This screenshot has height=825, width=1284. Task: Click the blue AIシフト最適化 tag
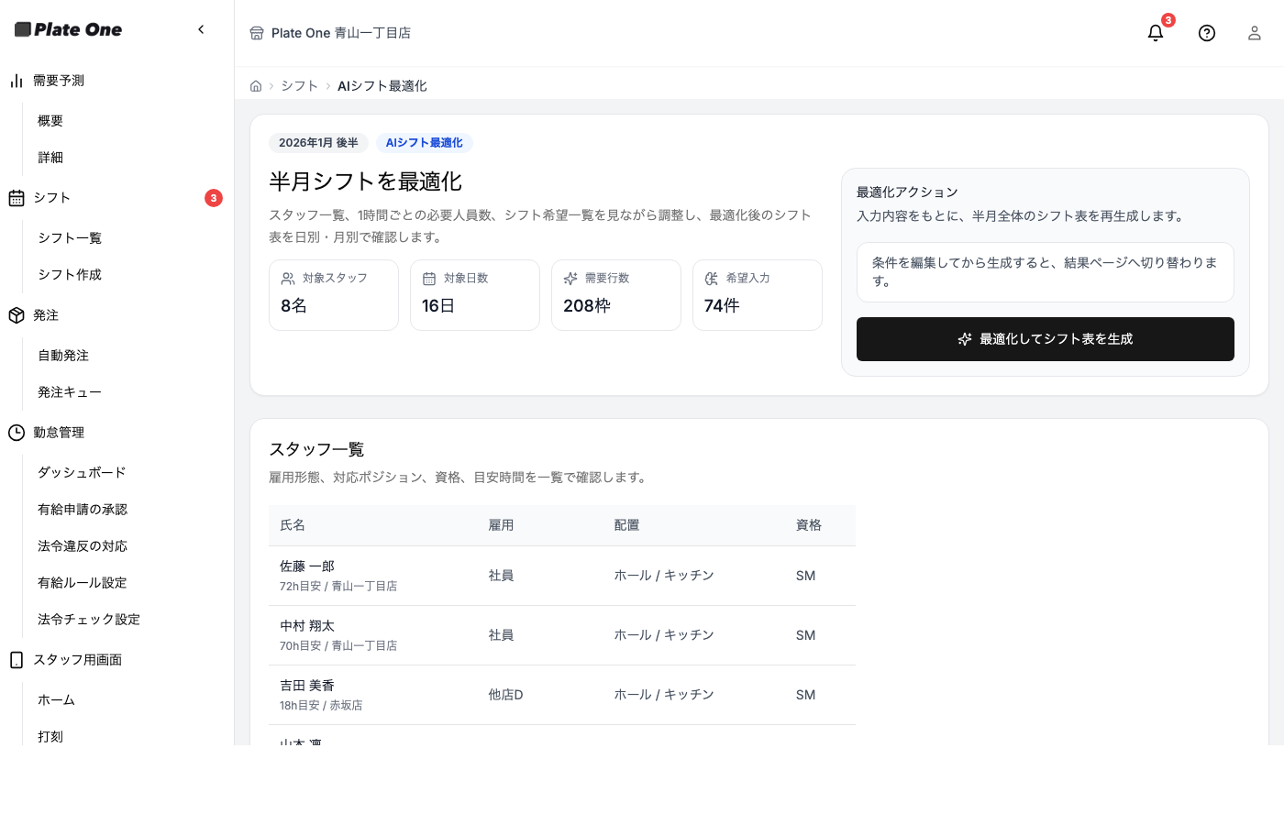425,143
